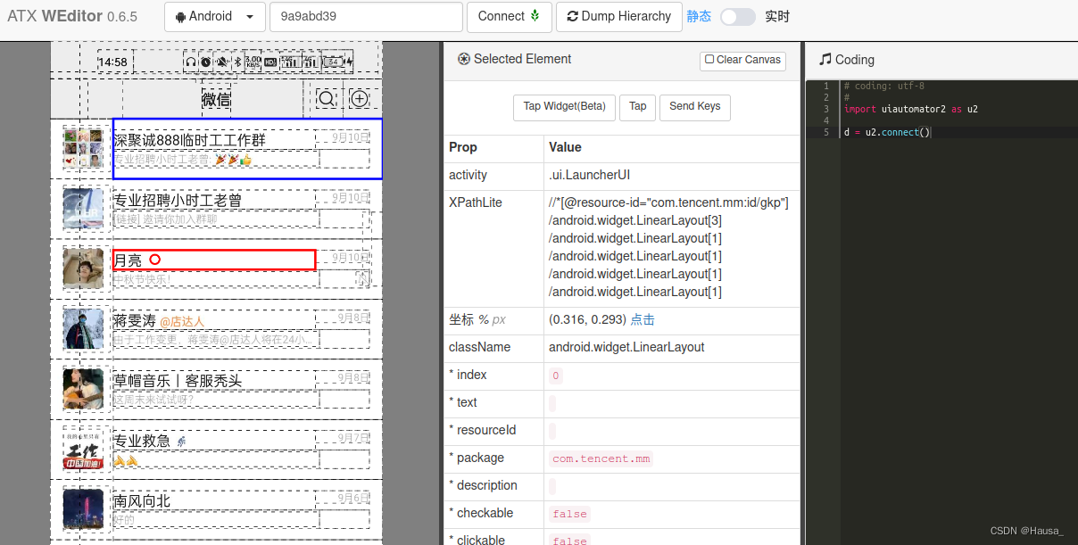Open the 蒋雯涛 chat row
The image size is (1078, 545).
pyautogui.click(x=216, y=329)
